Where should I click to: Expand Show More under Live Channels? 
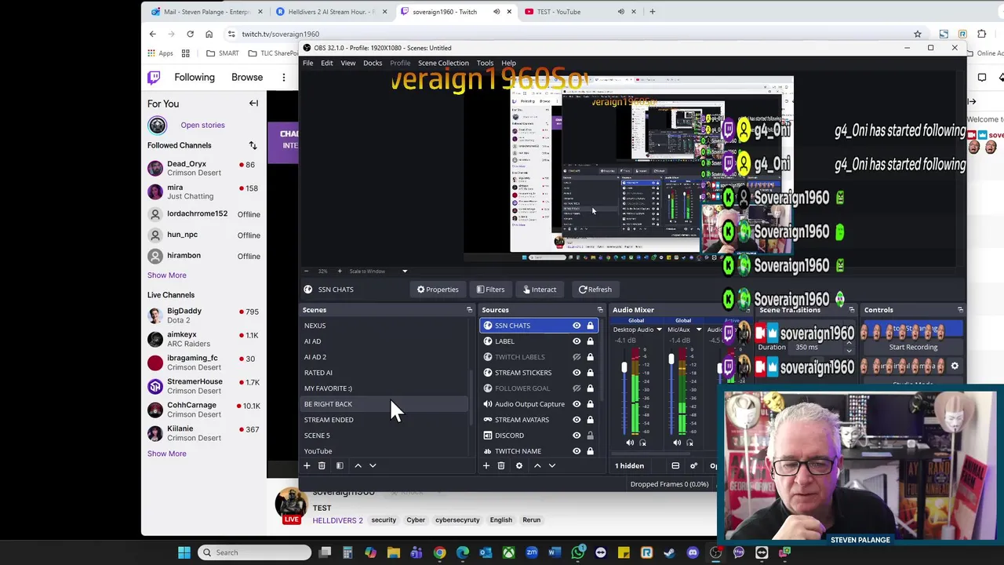[x=166, y=454]
